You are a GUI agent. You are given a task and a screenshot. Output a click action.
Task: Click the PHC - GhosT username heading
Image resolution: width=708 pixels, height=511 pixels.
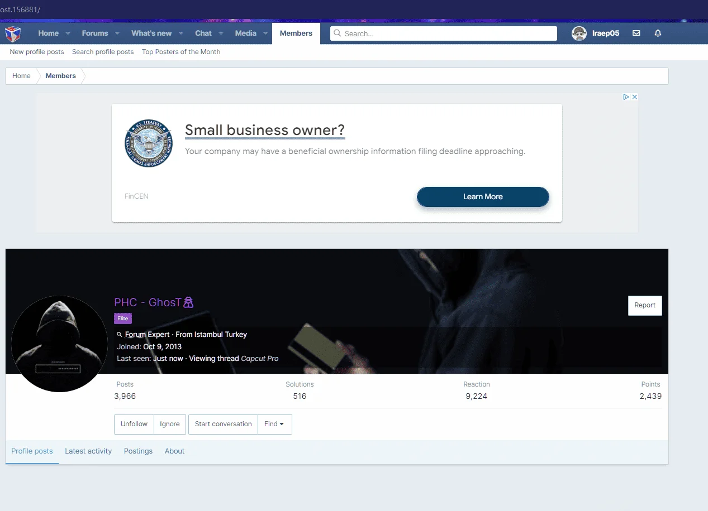click(154, 302)
